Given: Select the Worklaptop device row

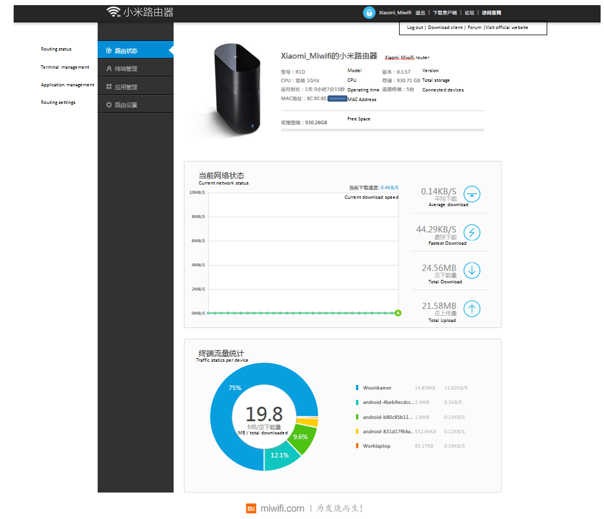Looking at the screenshot, I should point(410,446).
